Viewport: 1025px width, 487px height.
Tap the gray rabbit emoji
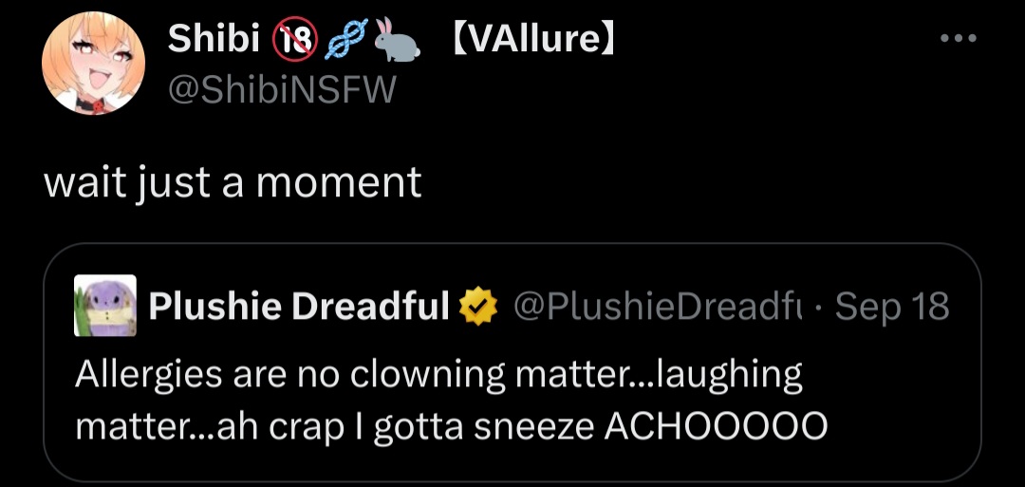coord(397,39)
